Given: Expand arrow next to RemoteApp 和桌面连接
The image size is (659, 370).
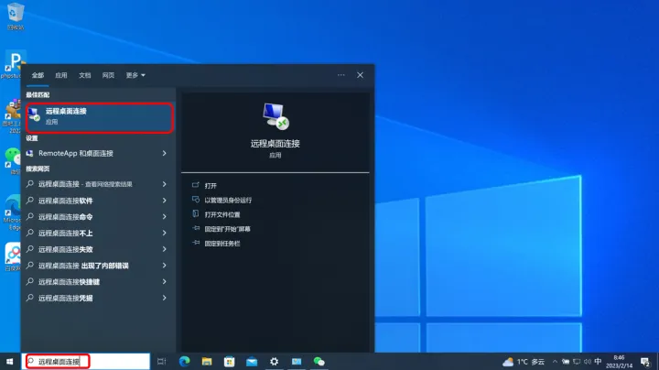Looking at the screenshot, I should click(x=165, y=154).
